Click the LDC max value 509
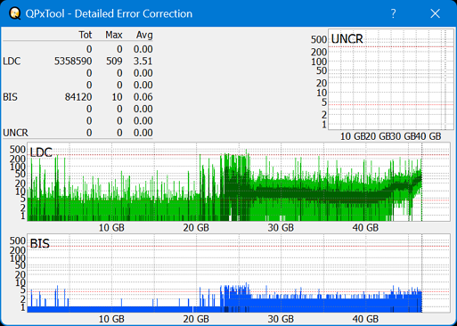457x326 pixels. pyautogui.click(x=114, y=61)
